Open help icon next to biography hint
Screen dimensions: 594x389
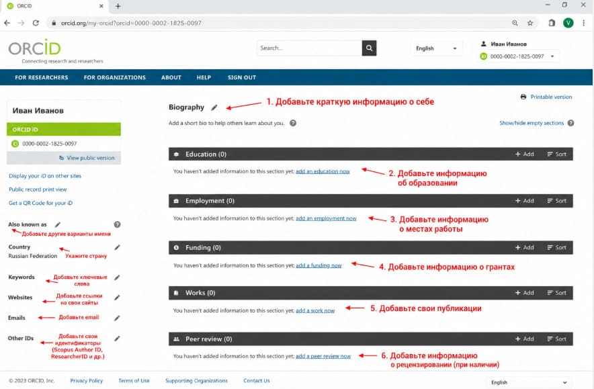[293, 123]
